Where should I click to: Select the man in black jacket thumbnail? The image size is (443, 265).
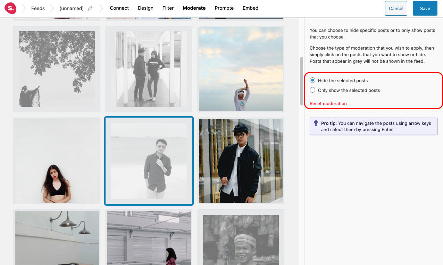coord(241,161)
